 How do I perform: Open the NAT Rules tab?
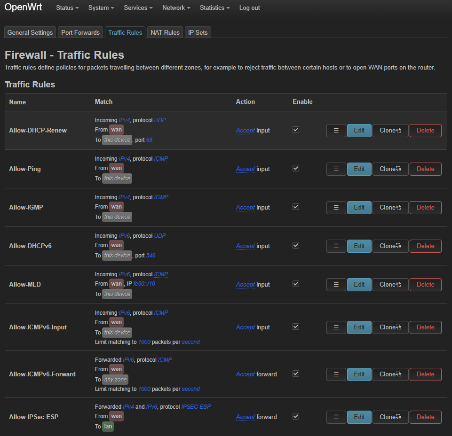pos(165,32)
